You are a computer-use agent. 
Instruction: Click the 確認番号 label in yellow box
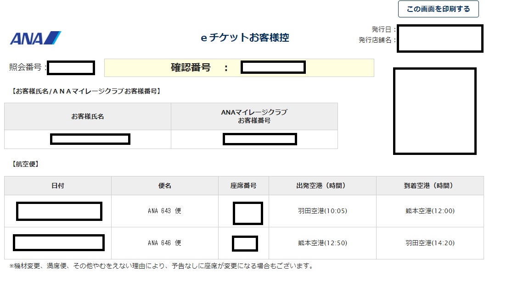[x=191, y=68]
